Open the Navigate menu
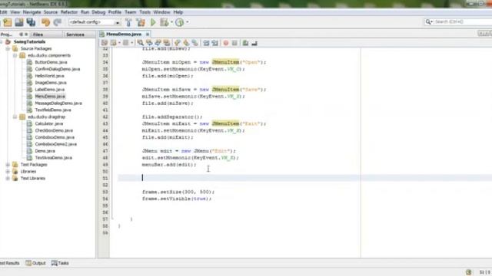 pyautogui.click(x=32, y=12)
